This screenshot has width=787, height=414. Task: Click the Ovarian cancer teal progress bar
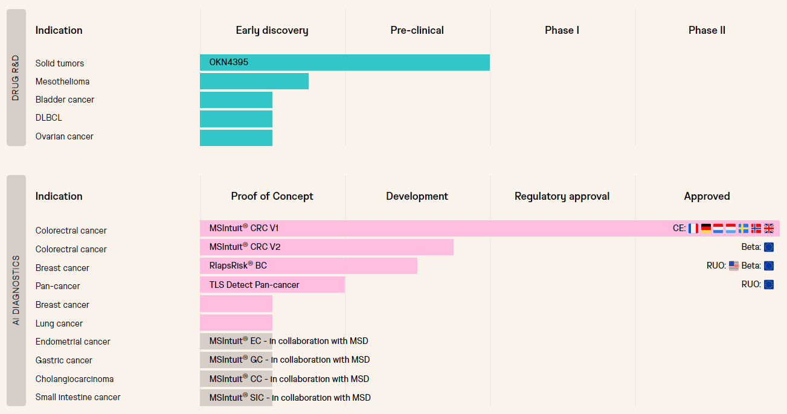(236, 137)
